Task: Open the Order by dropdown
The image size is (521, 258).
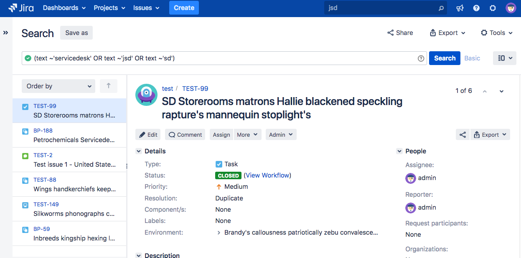Action: pos(58,86)
